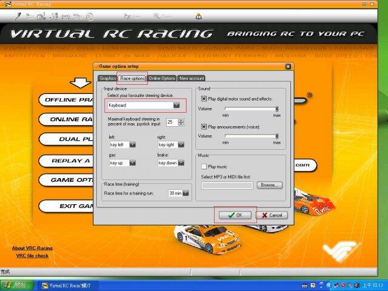The image size is (388, 291).
Task: Toggle Play announcements (voice) checkbox
Action: coord(204,127)
